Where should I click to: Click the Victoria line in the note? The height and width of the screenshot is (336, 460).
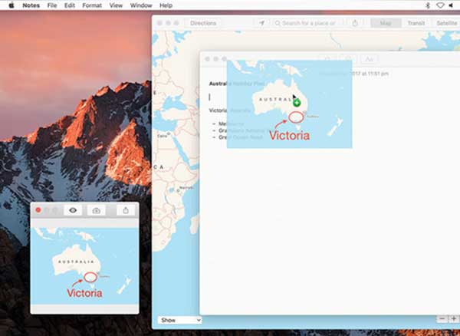tap(230, 110)
